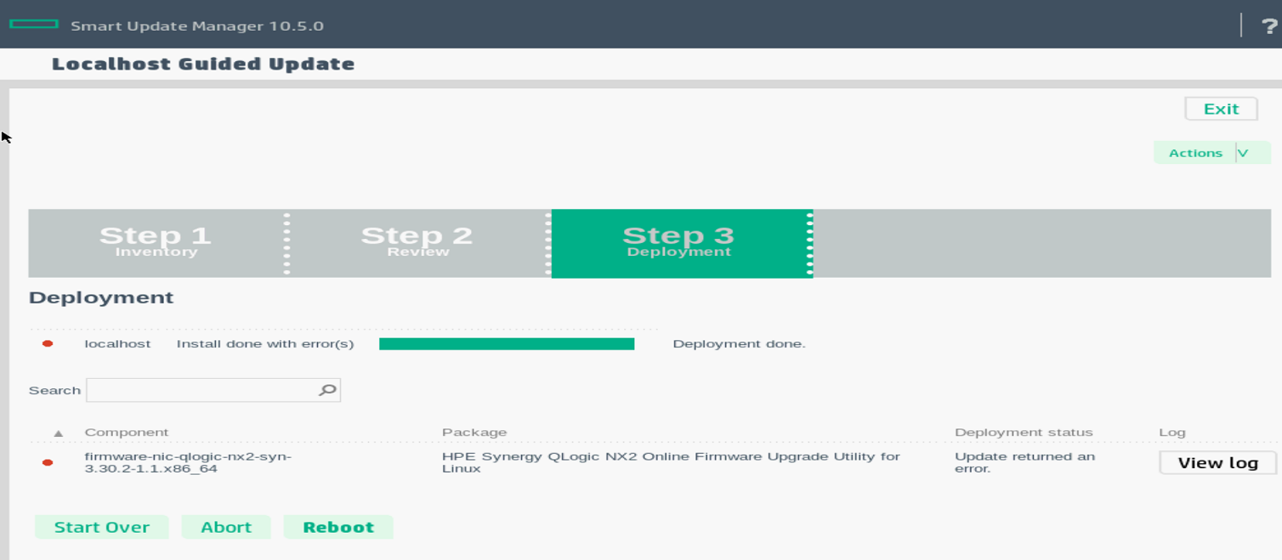Sort by Component column header
The image size is (1282, 560).
click(x=127, y=433)
